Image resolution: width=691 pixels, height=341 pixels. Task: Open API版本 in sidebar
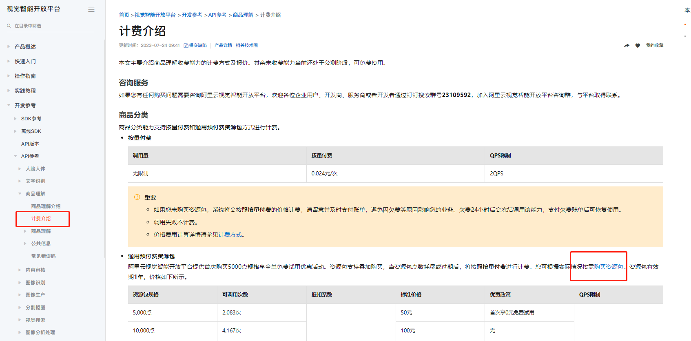(x=30, y=144)
